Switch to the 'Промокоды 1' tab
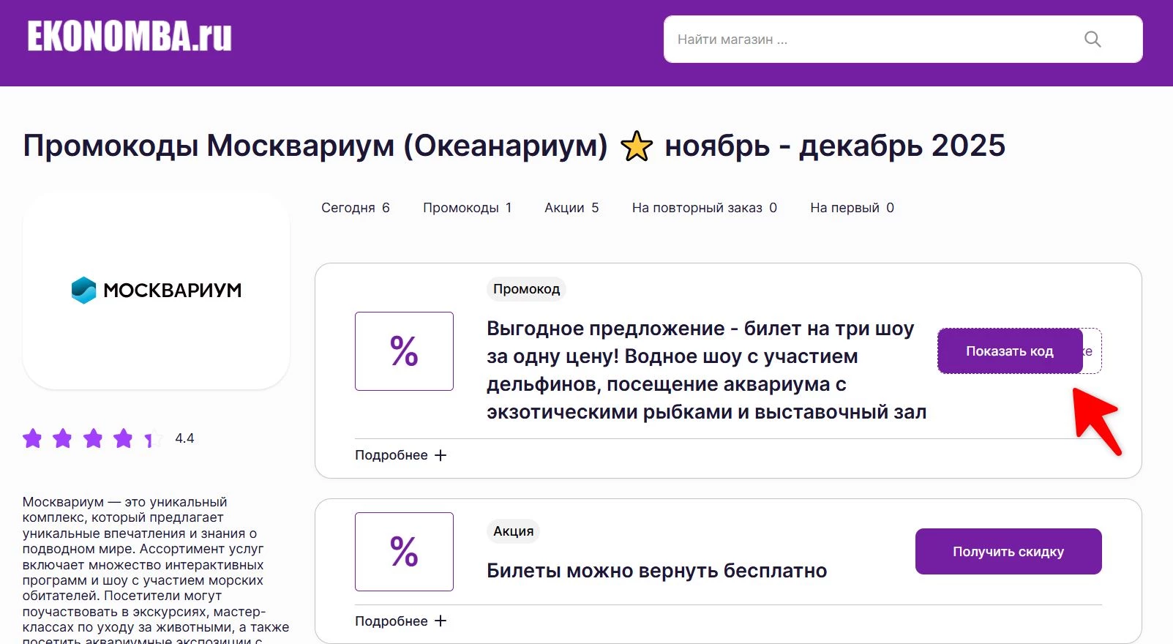The height and width of the screenshot is (644, 1173). 468,208
